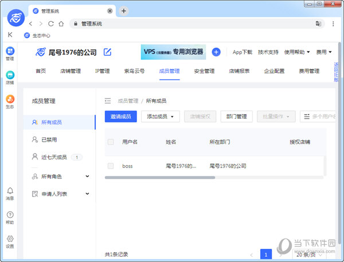Toggle the select-all checkbox in table header
The width and height of the screenshot is (344, 262).
click(111, 142)
